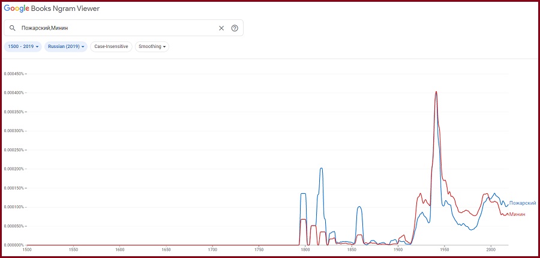Click the 0.000200% y-axis label

[13, 169]
